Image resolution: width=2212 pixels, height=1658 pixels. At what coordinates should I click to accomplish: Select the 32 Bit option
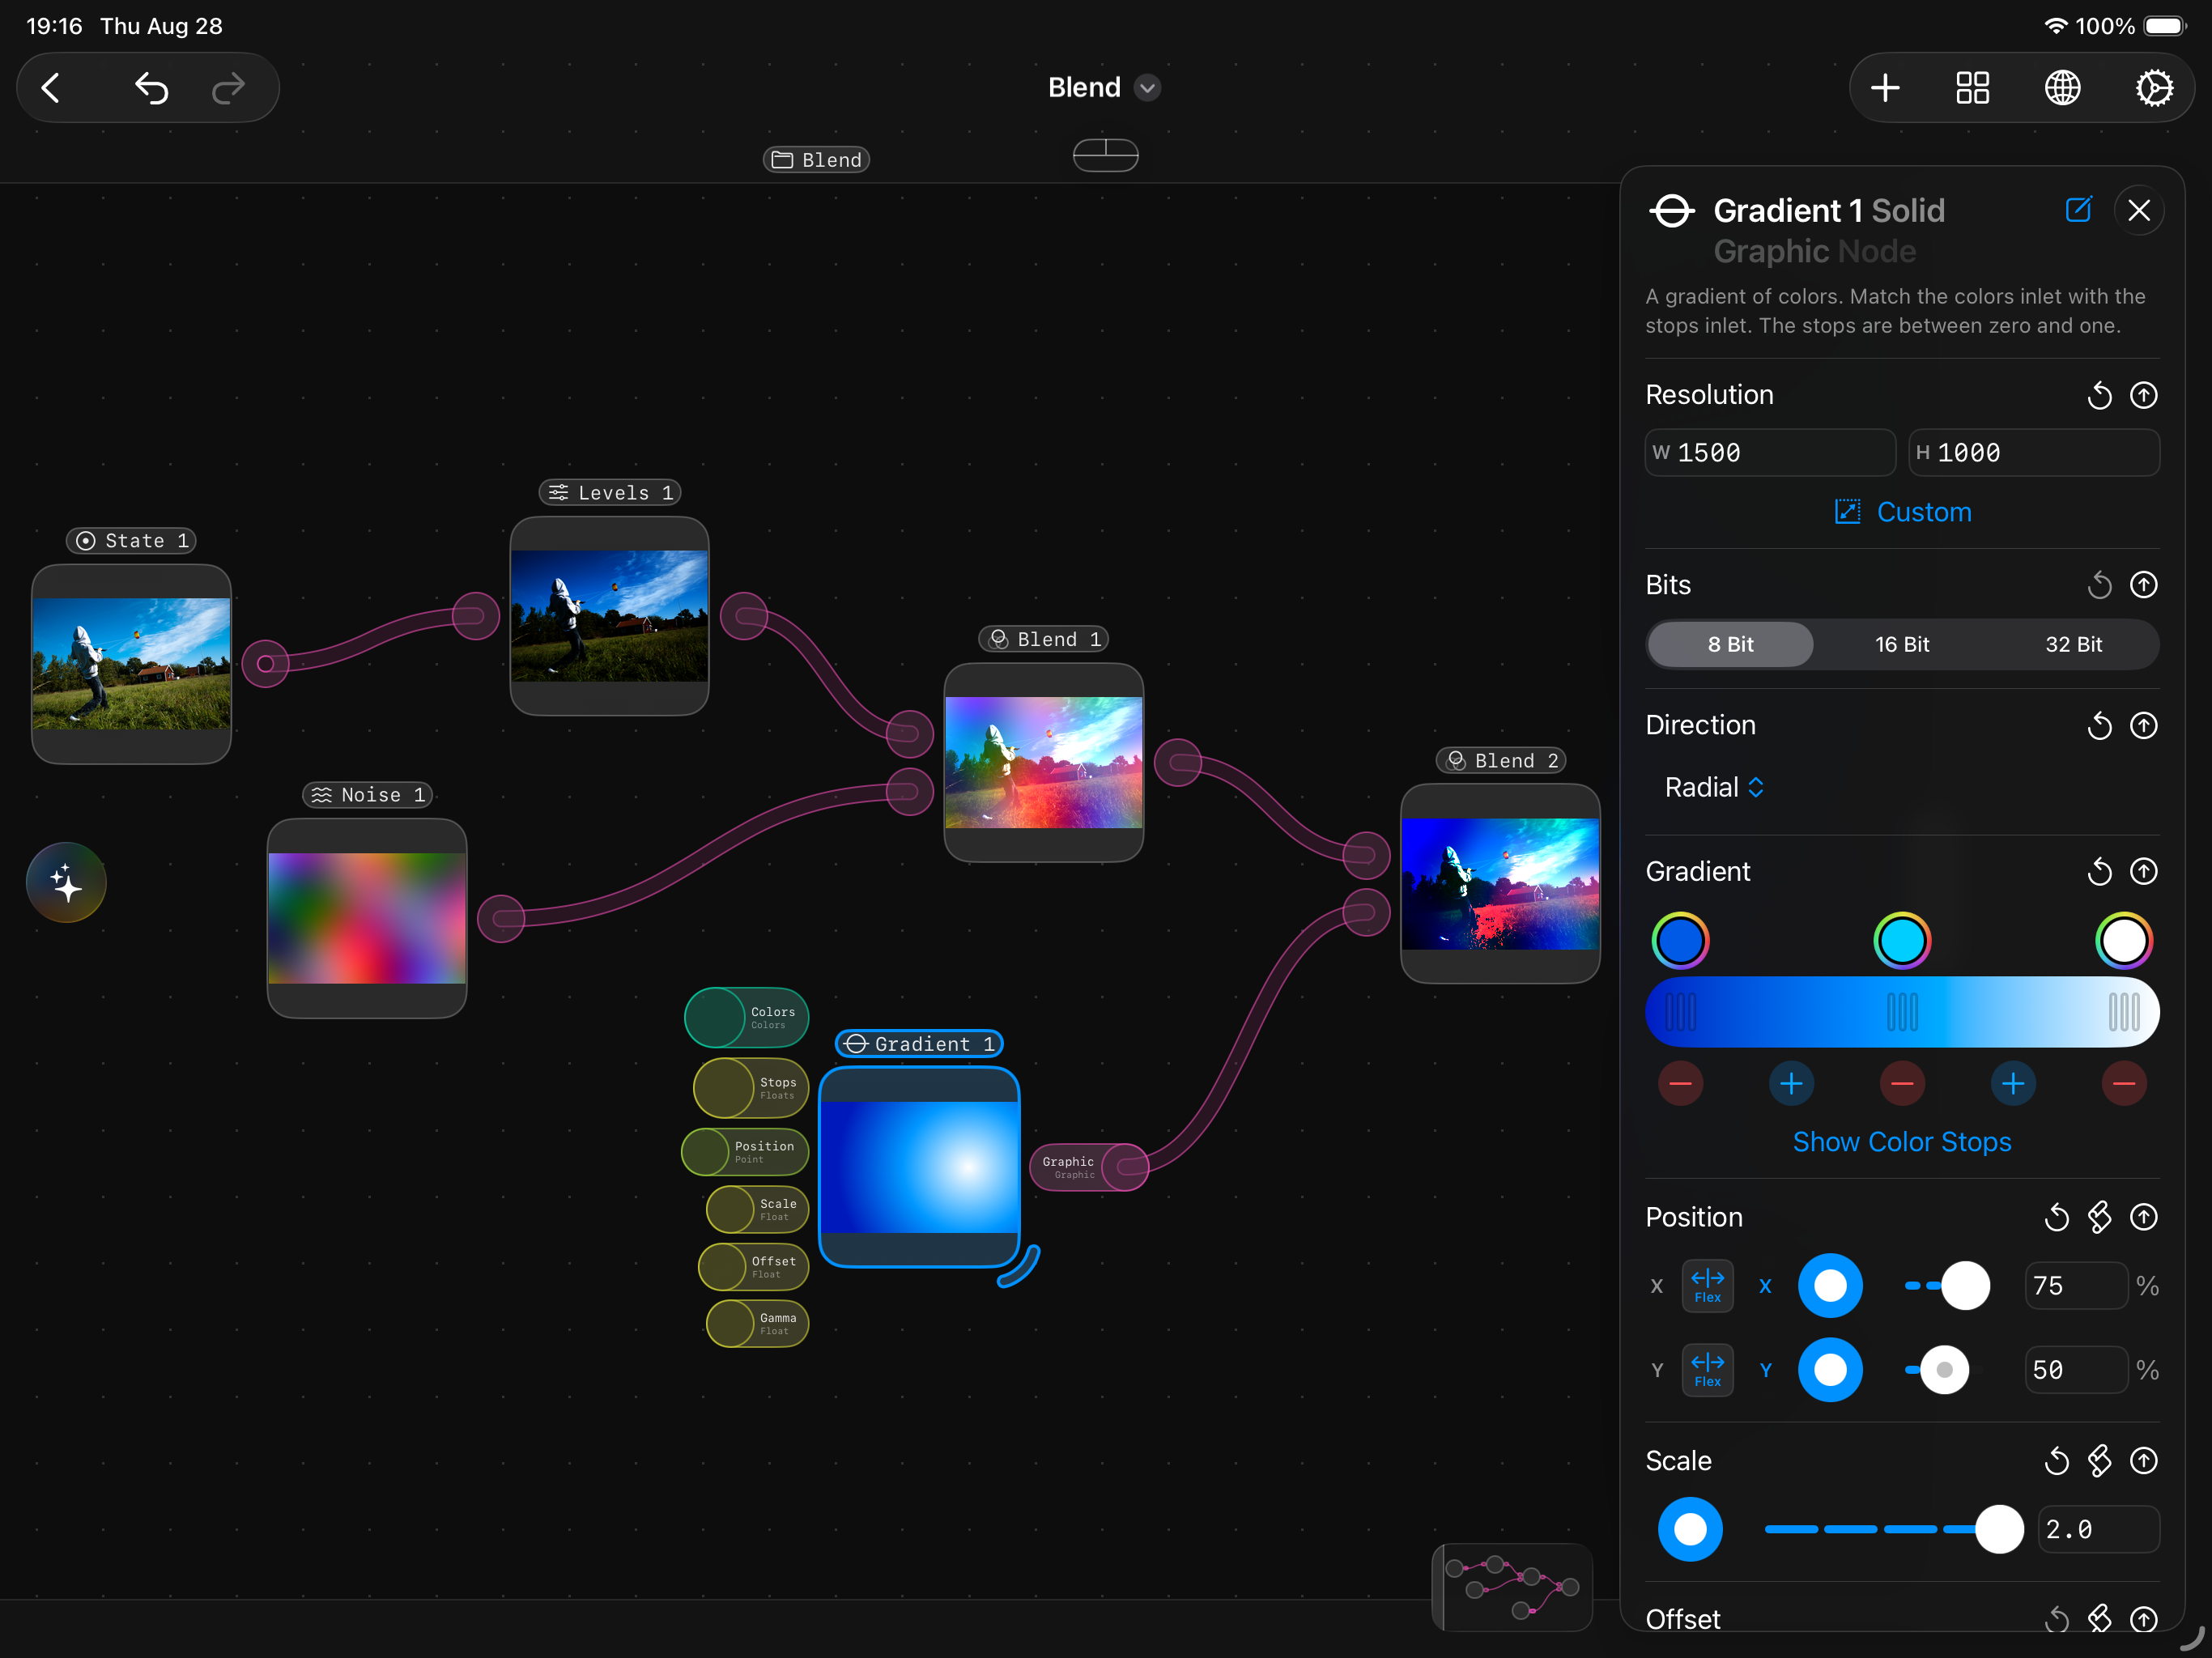(x=2073, y=644)
